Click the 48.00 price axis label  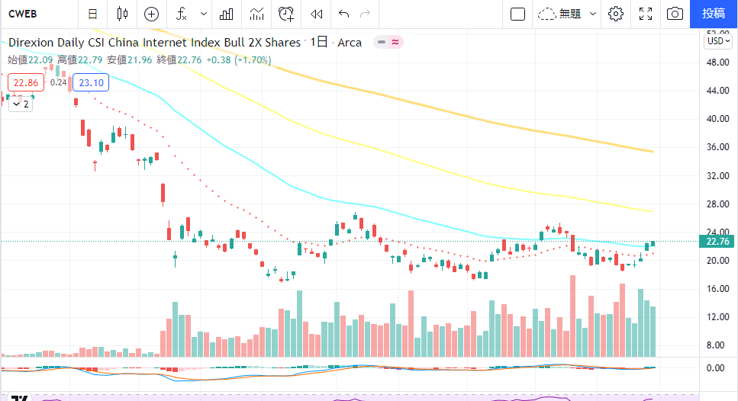tap(717, 63)
